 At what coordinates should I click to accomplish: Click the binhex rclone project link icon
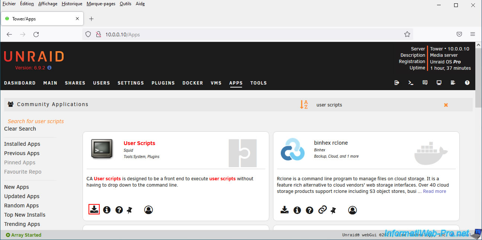coord(322,210)
